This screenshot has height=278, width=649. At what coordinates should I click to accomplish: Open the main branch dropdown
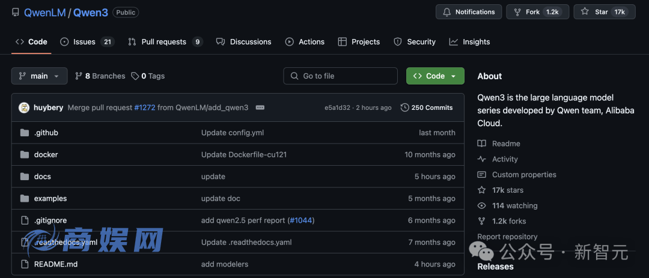point(39,76)
